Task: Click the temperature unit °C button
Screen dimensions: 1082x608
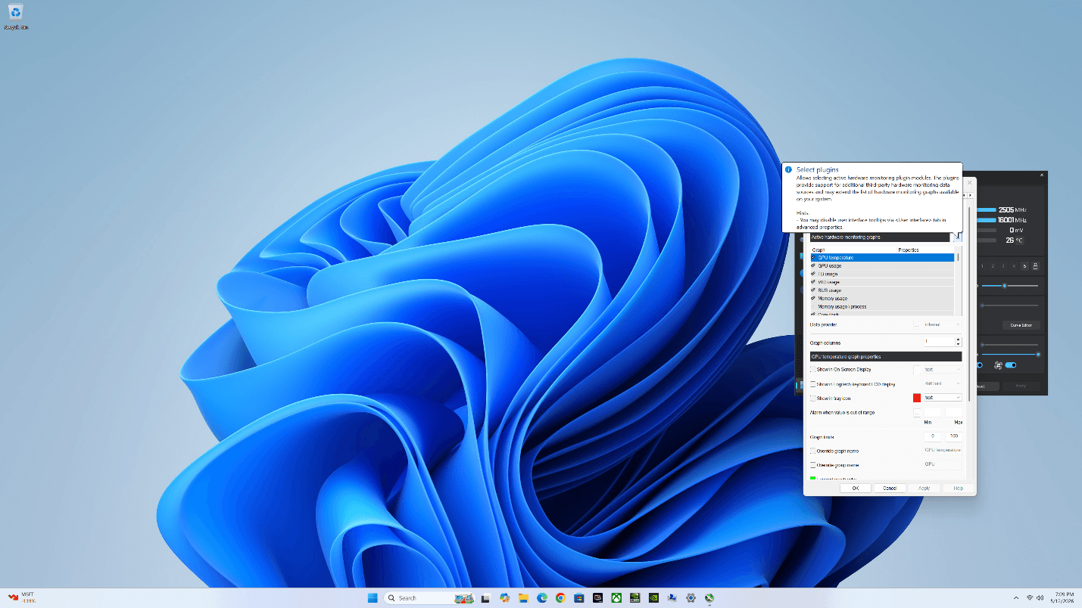Action: (x=1019, y=240)
